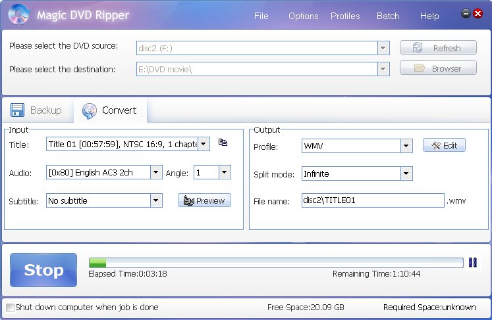Click the Refresh button
Screen dimensions: 492x320
point(438,47)
